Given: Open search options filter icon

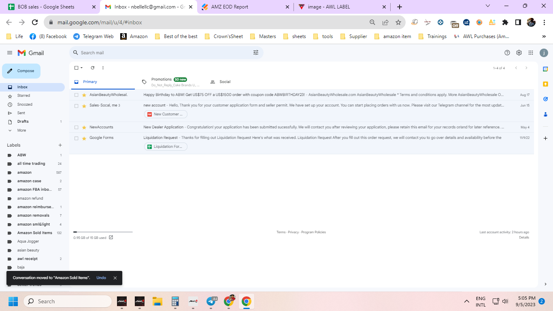Looking at the screenshot, I should coord(256,53).
